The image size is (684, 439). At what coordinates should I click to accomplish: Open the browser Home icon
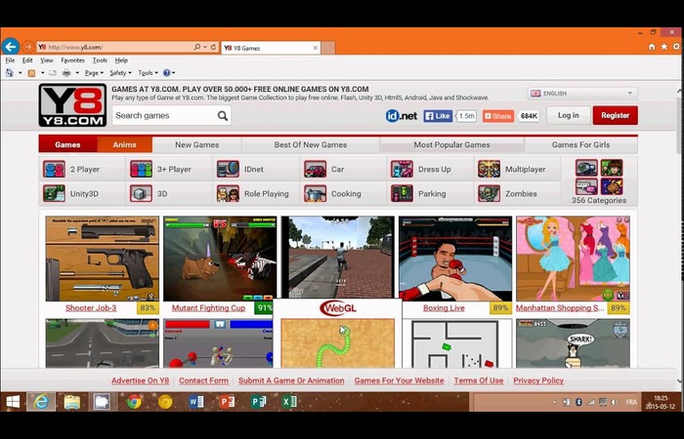pos(652,47)
